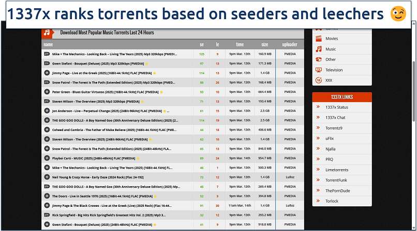Click the XXX 18+ category icon

[319, 80]
